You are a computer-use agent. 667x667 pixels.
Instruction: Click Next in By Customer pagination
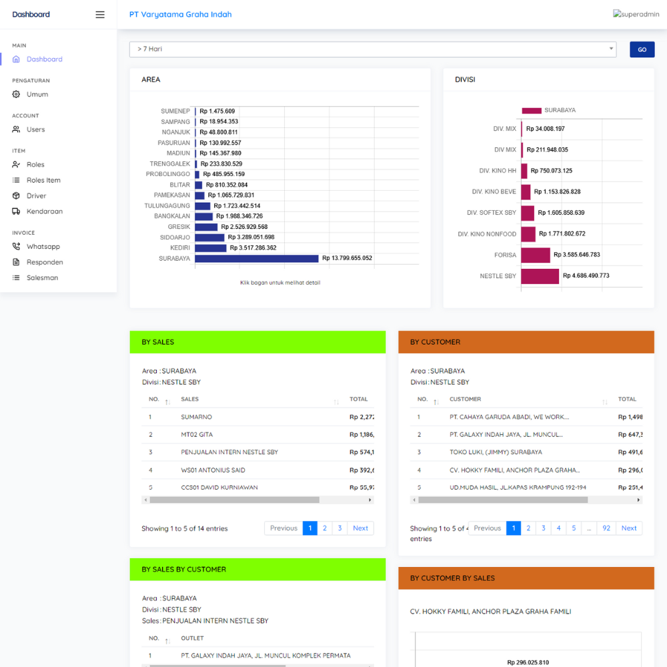tap(628, 528)
